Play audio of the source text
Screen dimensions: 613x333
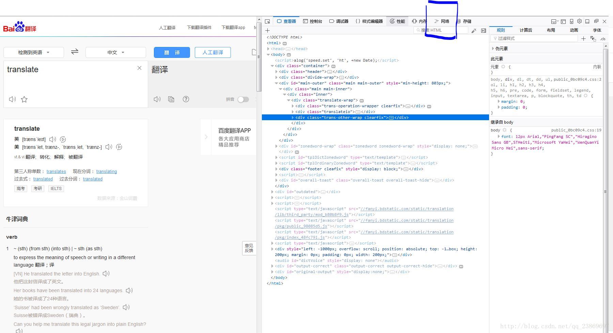[12, 99]
